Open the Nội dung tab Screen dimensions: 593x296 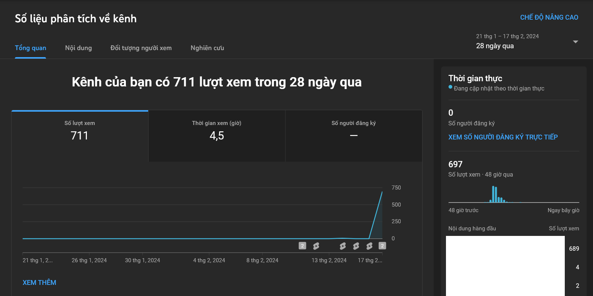click(78, 48)
